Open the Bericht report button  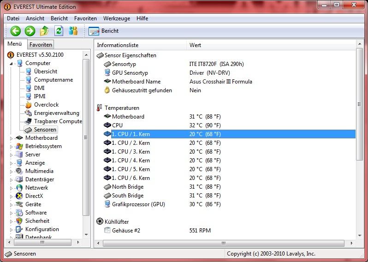[x=103, y=31]
